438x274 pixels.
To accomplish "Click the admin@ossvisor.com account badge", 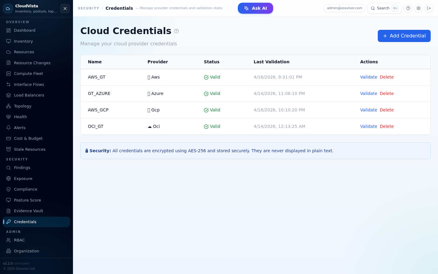I will tap(345, 8).
